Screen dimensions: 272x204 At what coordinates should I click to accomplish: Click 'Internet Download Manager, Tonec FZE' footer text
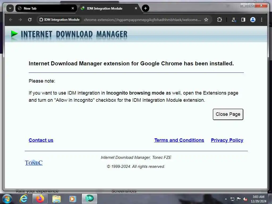tap(136, 158)
